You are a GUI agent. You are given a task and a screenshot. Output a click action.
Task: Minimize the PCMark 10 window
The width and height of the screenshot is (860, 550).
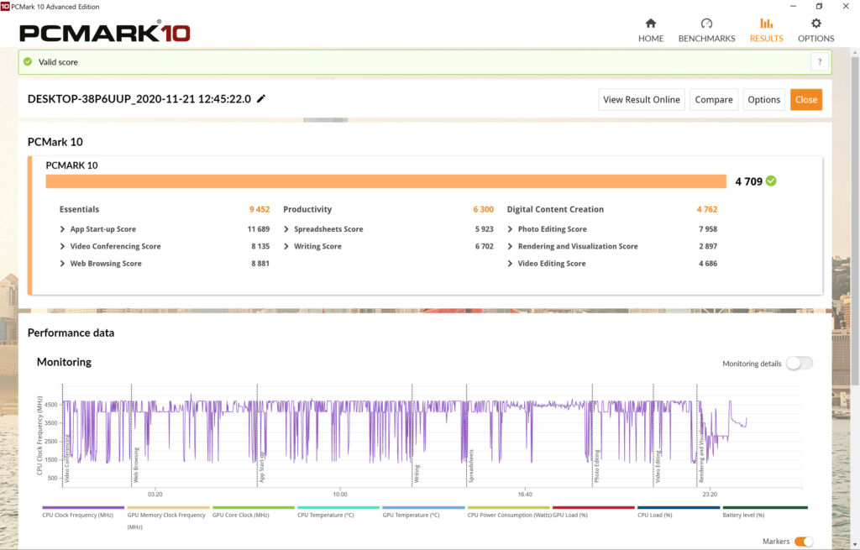click(x=793, y=7)
